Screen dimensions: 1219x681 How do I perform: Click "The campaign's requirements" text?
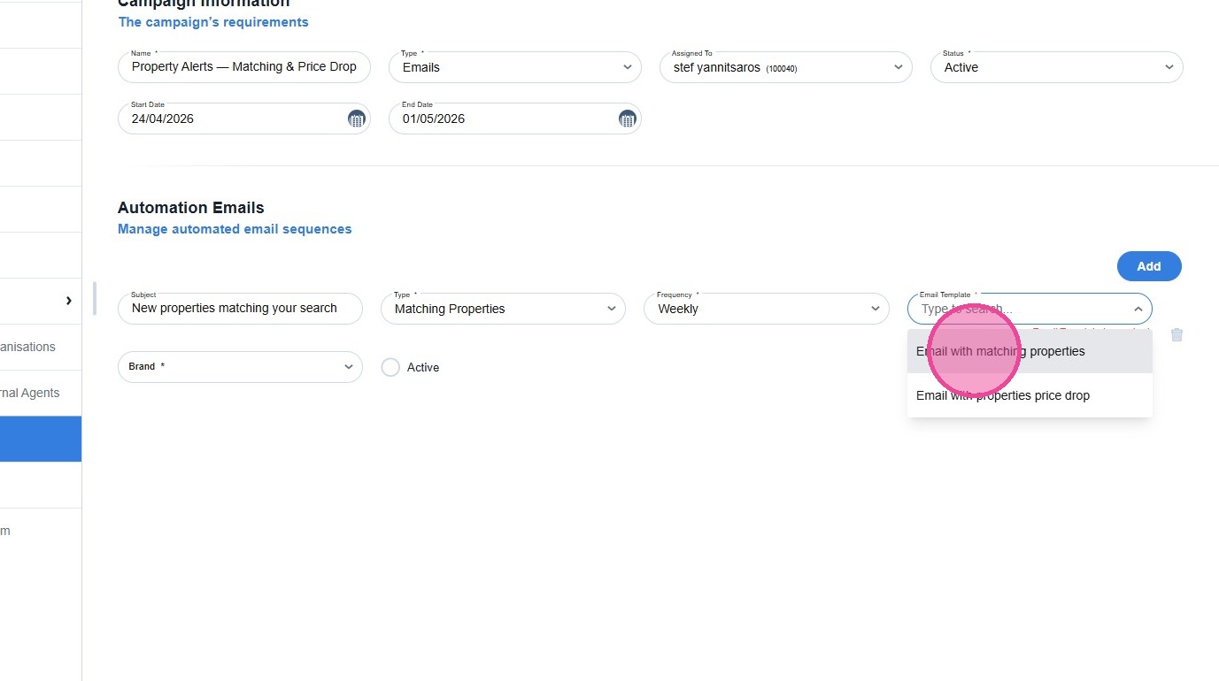click(x=213, y=22)
